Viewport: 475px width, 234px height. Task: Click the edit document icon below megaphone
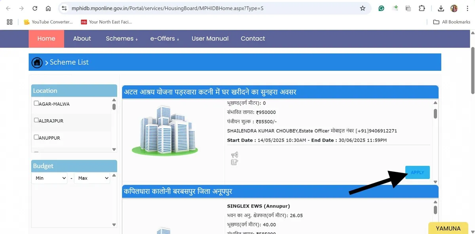[x=234, y=162]
